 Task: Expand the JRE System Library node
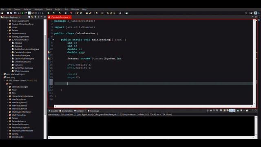point(5,81)
